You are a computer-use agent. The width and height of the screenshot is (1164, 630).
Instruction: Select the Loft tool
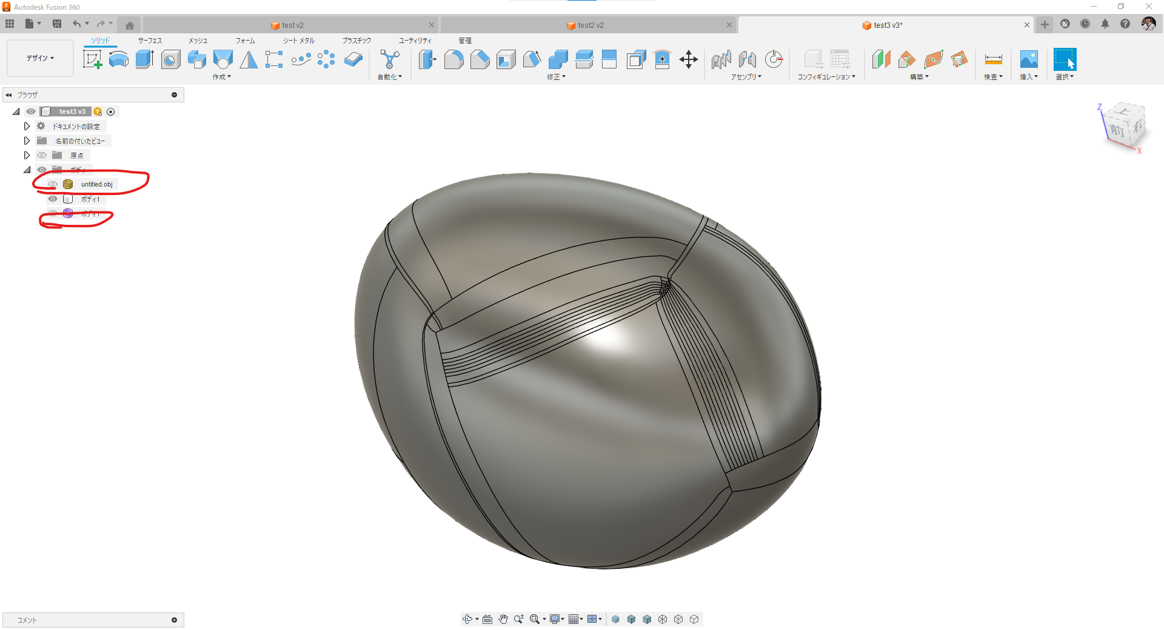pyautogui.click(x=223, y=59)
